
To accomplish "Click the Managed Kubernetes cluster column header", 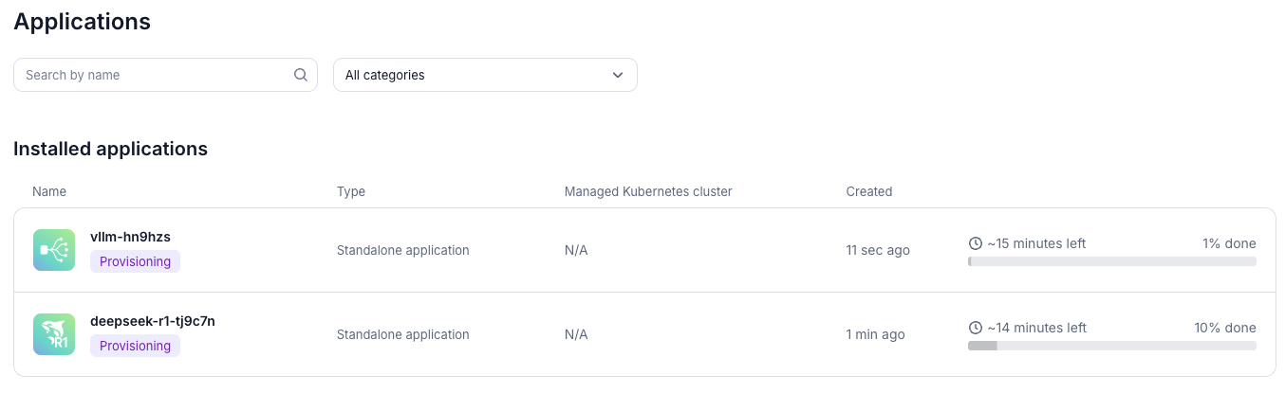I will coord(648,191).
